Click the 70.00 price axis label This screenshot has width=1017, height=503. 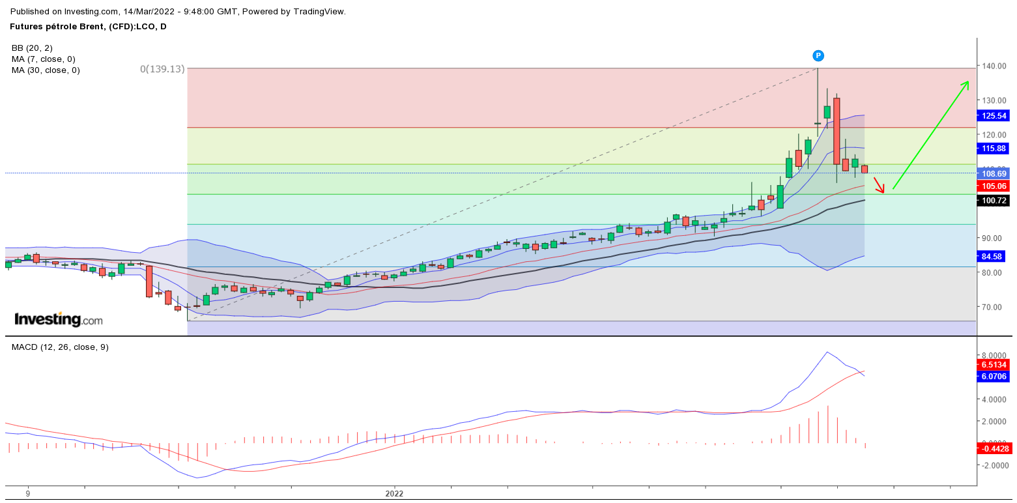click(992, 307)
